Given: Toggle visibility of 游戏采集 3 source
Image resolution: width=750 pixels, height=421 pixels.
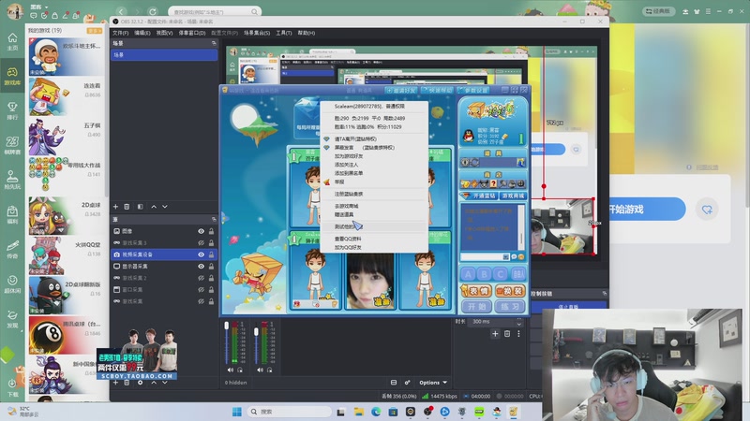Looking at the screenshot, I should [201, 243].
